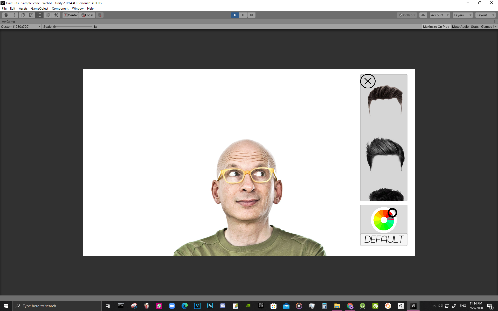The image size is (498, 311).
Task: Show hidden system tray icons
Action: click(x=434, y=306)
